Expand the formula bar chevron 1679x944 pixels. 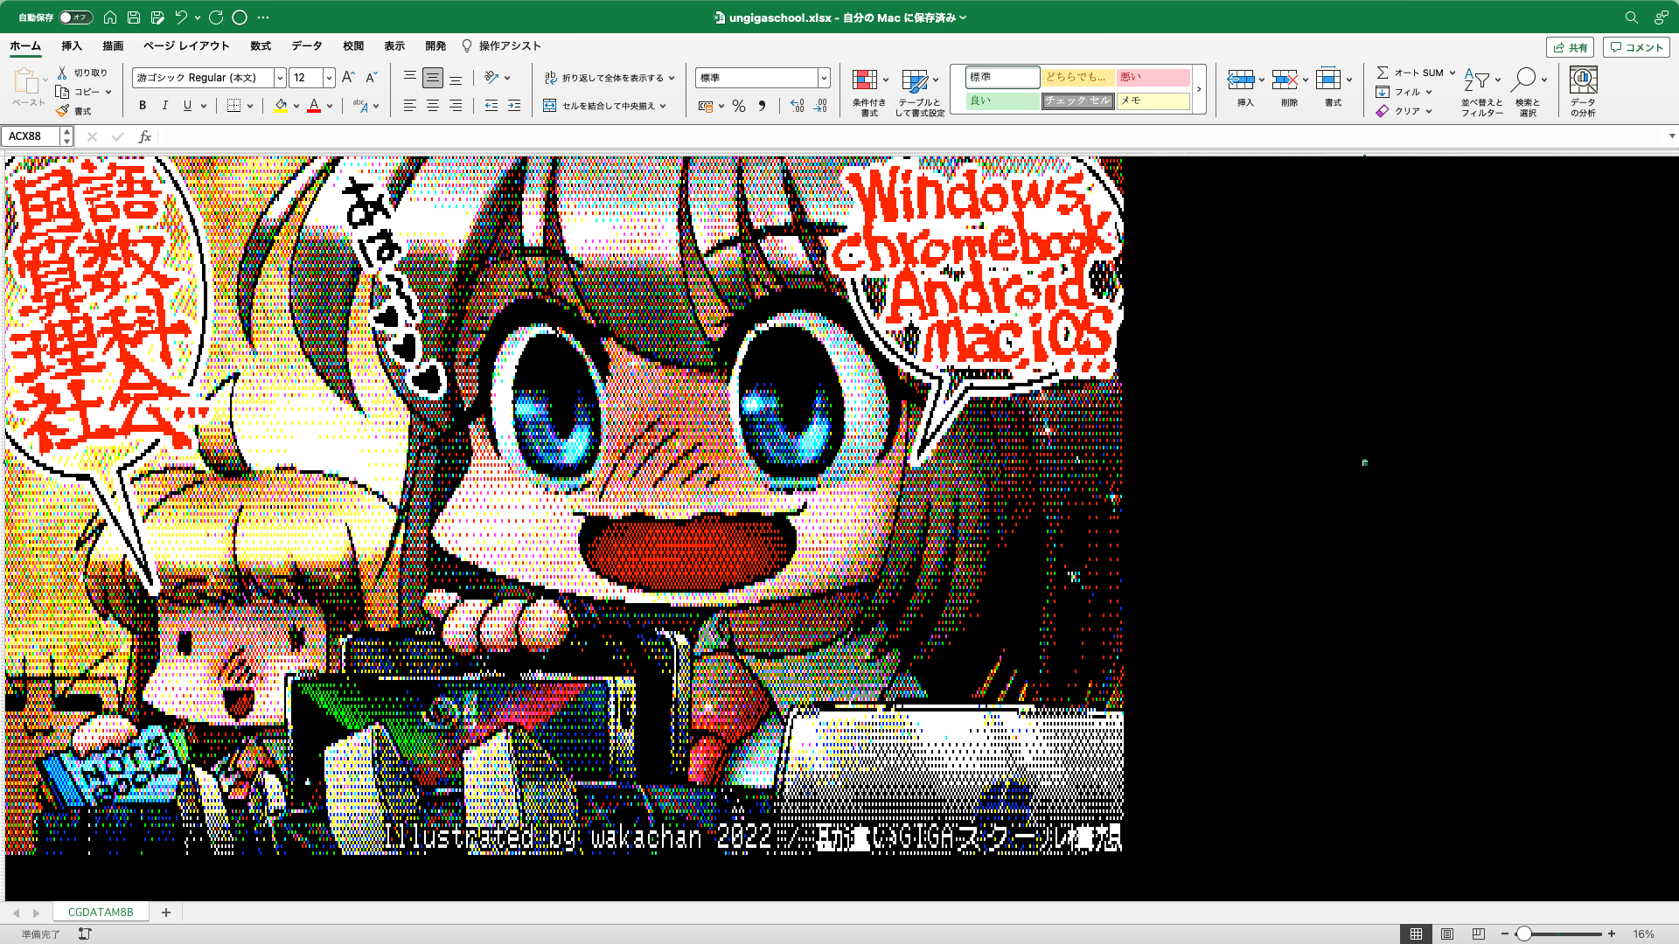(1671, 136)
